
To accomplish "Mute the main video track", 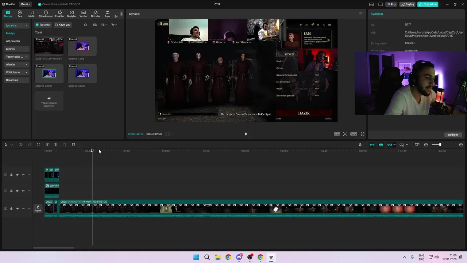I will tap(23, 209).
